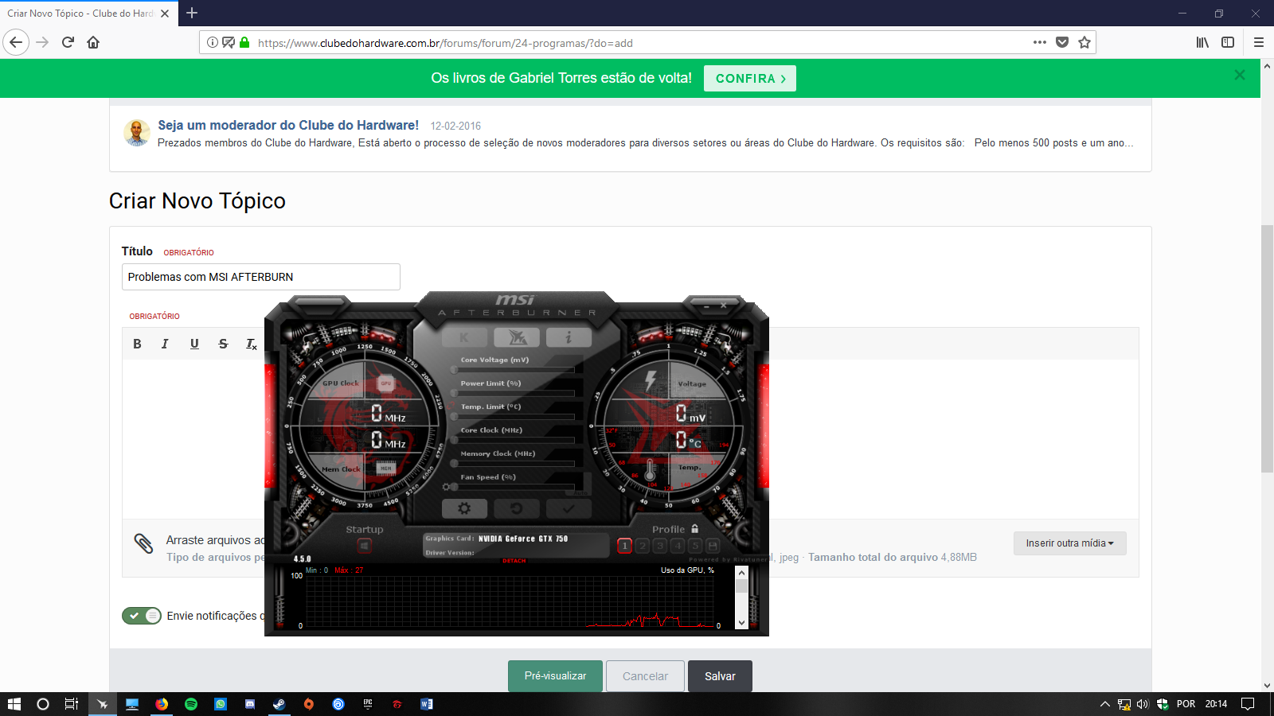Image resolution: width=1274 pixels, height=716 pixels.
Task: Click the Temp. Limit (°C) slider
Action: point(513,417)
